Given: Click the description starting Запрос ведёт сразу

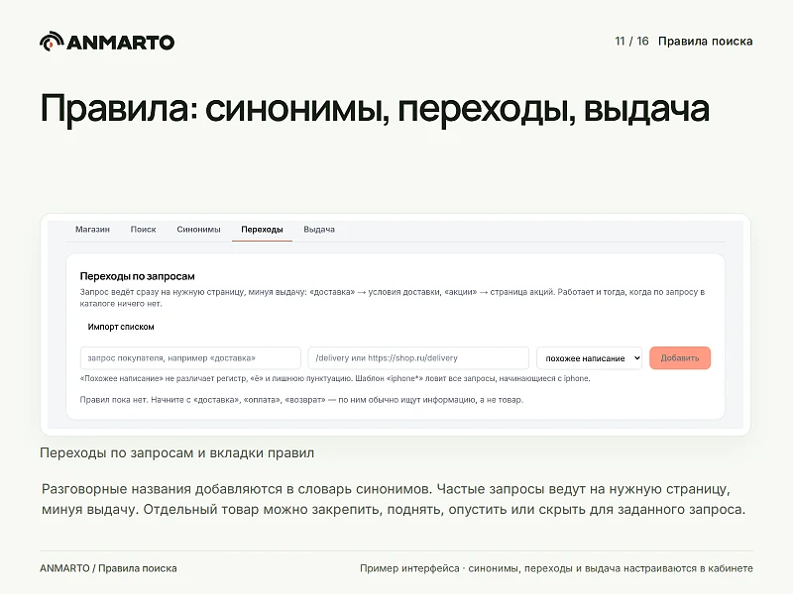Looking at the screenshot, I should click(393, 298).
